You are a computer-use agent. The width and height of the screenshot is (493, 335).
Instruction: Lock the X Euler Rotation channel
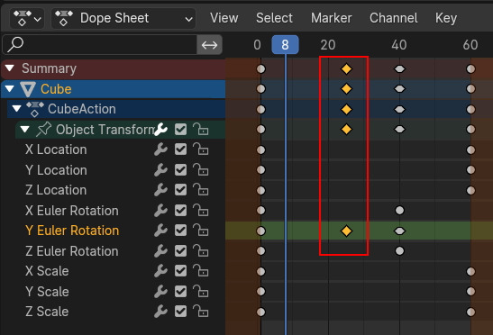click(x=201, y=211)
